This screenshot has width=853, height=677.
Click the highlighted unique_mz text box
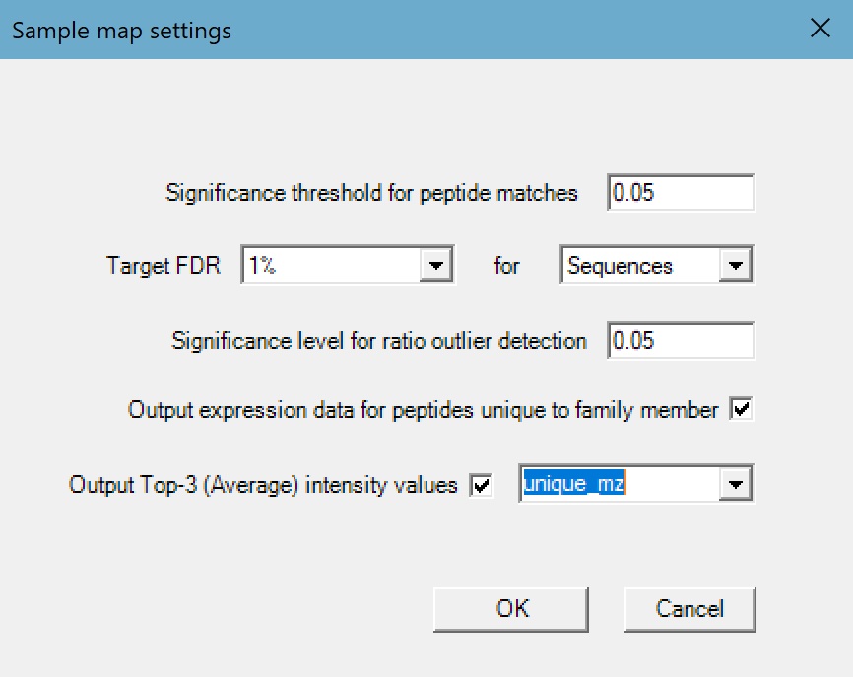pos(615,484)
